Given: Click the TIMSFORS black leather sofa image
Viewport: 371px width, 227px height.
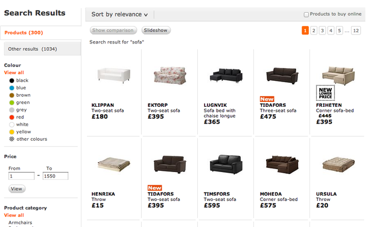Looking at the screenshot, I should 226,164.
